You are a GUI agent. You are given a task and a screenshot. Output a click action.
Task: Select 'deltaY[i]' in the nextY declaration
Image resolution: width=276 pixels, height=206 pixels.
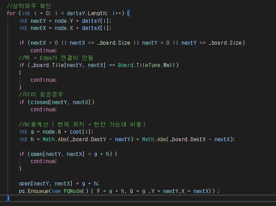point(96,21)
